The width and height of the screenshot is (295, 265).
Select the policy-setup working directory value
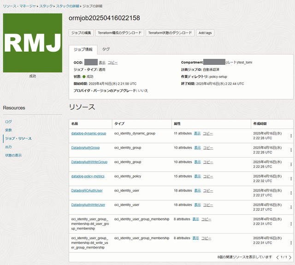pyautogui.click(x=218, y=77)
